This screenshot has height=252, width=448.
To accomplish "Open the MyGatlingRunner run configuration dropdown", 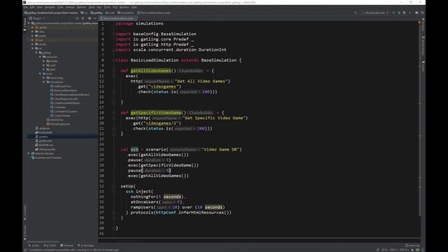I will [375, 13].
